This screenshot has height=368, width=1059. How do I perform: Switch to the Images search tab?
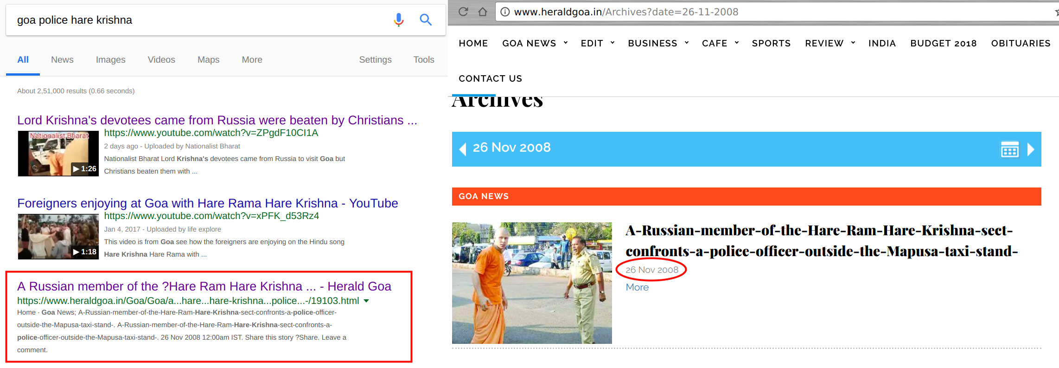tap(110, 60)
